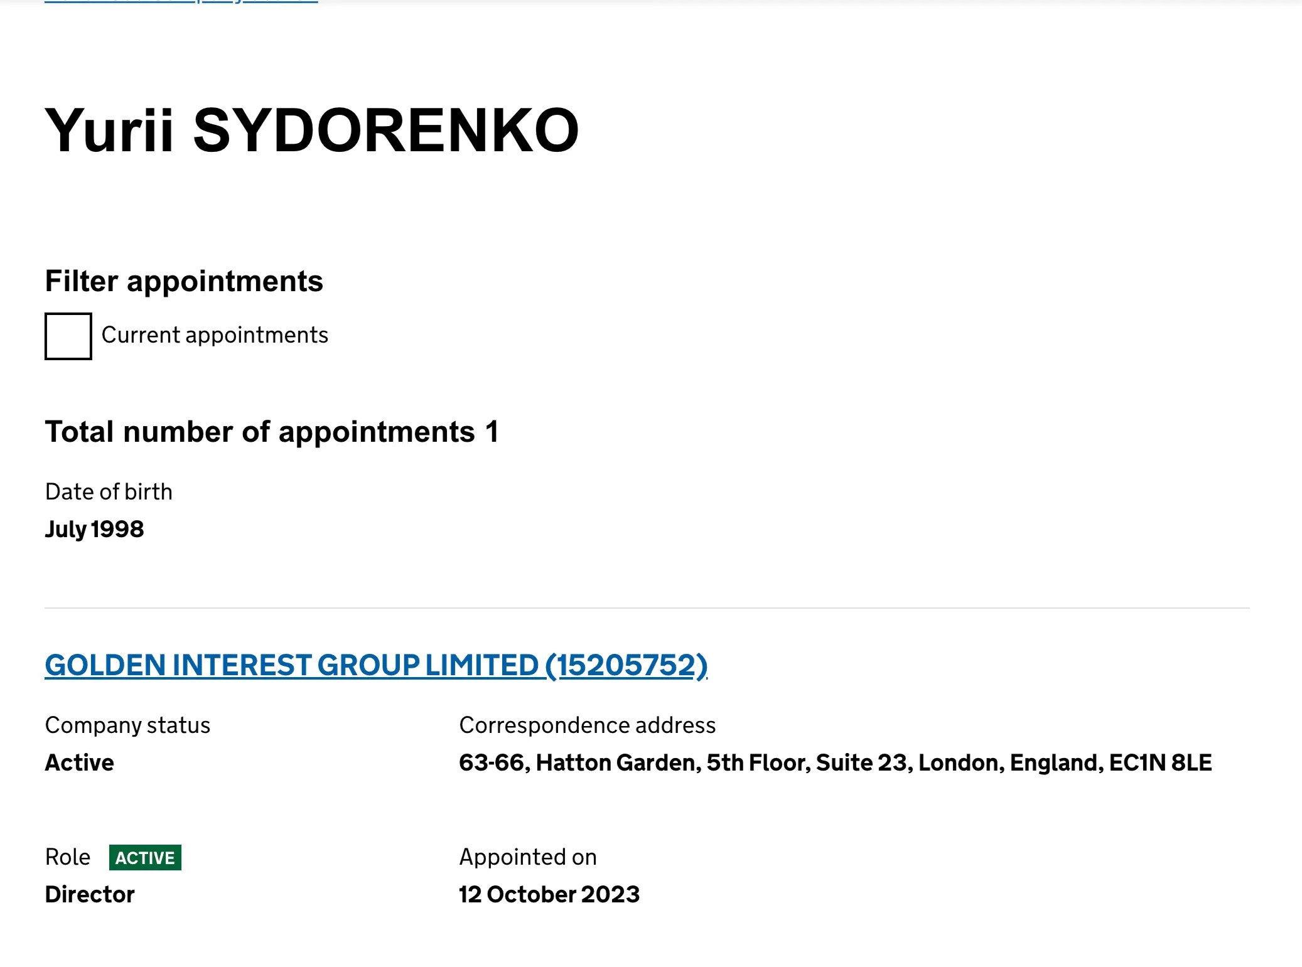
Task: Click the horizontal divider above the company link
Action: (x=647, y=607)
